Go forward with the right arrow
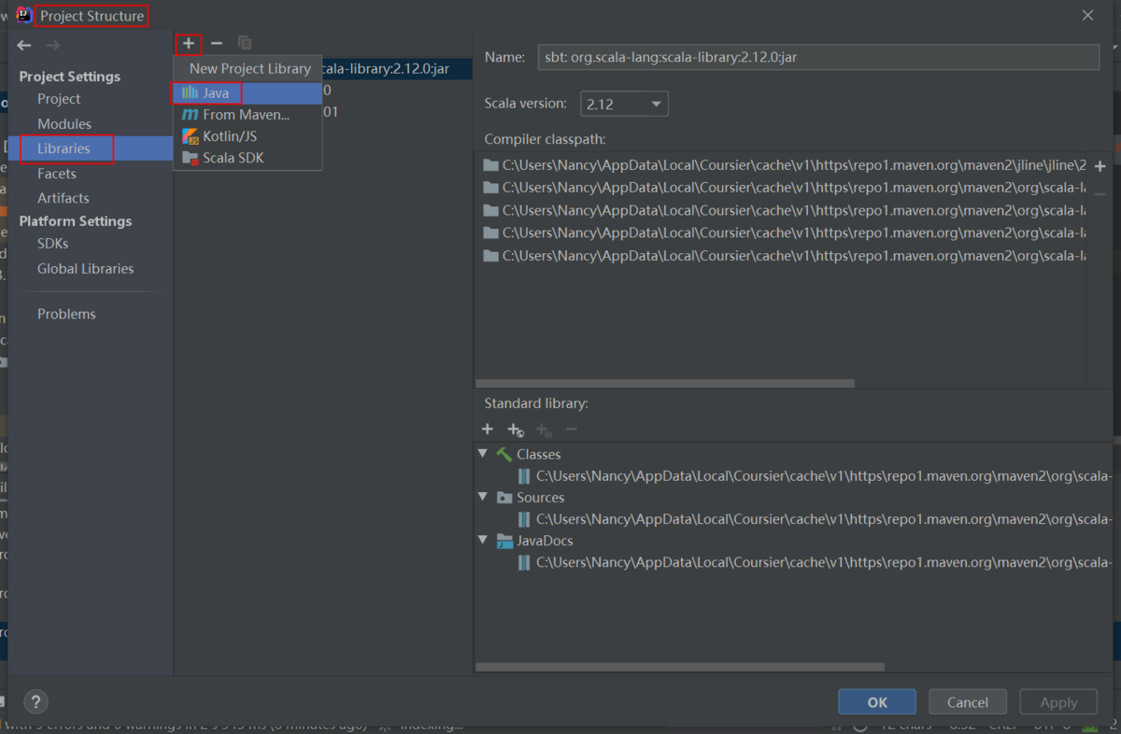Image resolution: width=1121 pixels, height=734 pixels. click(52, 45)
